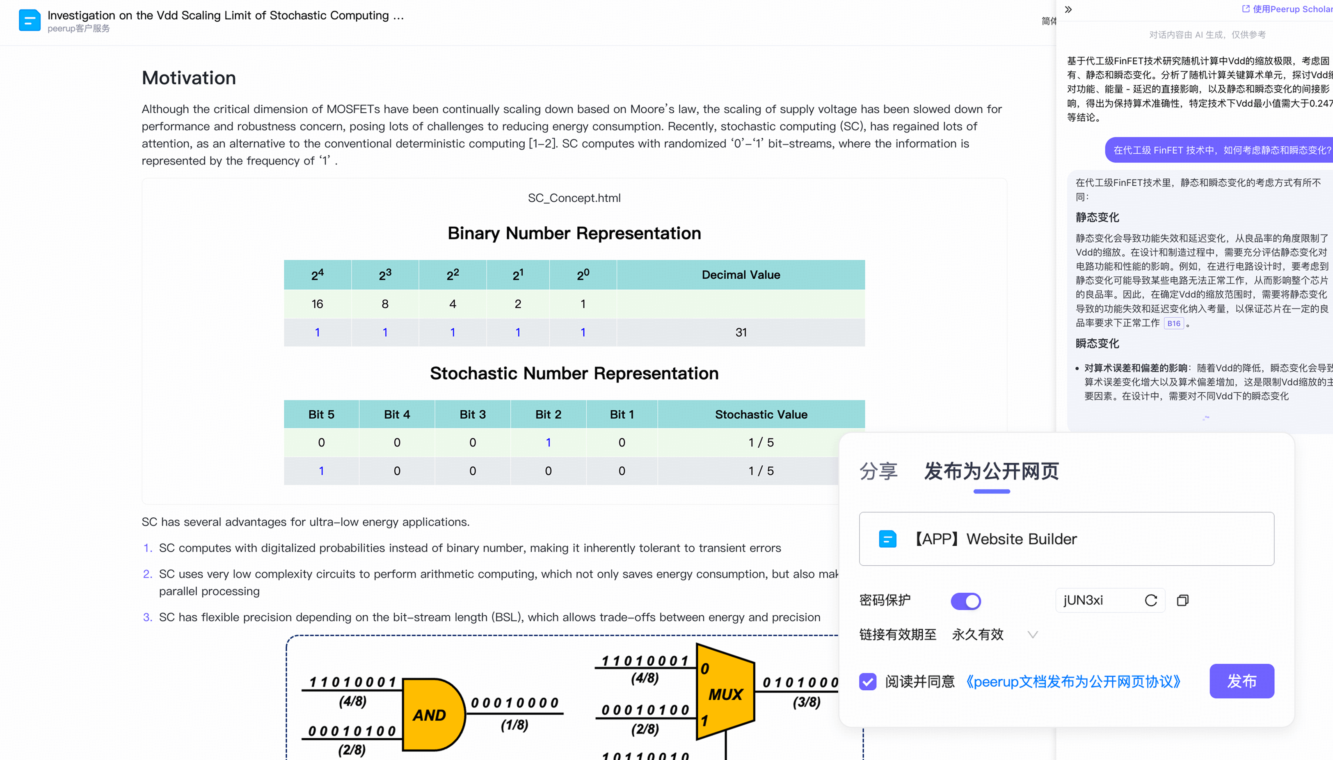Regenerate a new share password
The image size is (1333, 760).
click(x=1151, y=600)
